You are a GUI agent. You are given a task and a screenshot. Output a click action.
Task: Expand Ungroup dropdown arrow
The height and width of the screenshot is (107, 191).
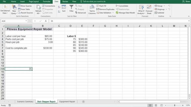(x=166, y=9)
